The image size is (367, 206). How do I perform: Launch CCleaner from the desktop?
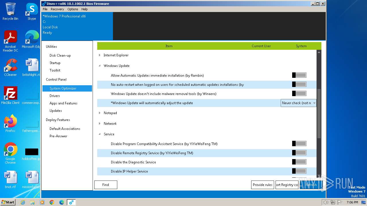click(x=10, y=68)
